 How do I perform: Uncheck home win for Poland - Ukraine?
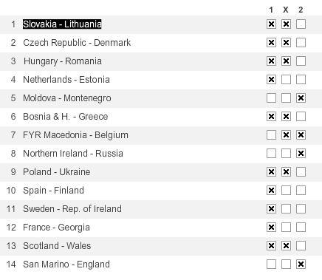click(x=271, y=172)
